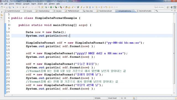Image resolution: width=177 pixels, height=100 pixels.
Task: Click the Save toolbar icon
Action: click(x=7, y=7)
